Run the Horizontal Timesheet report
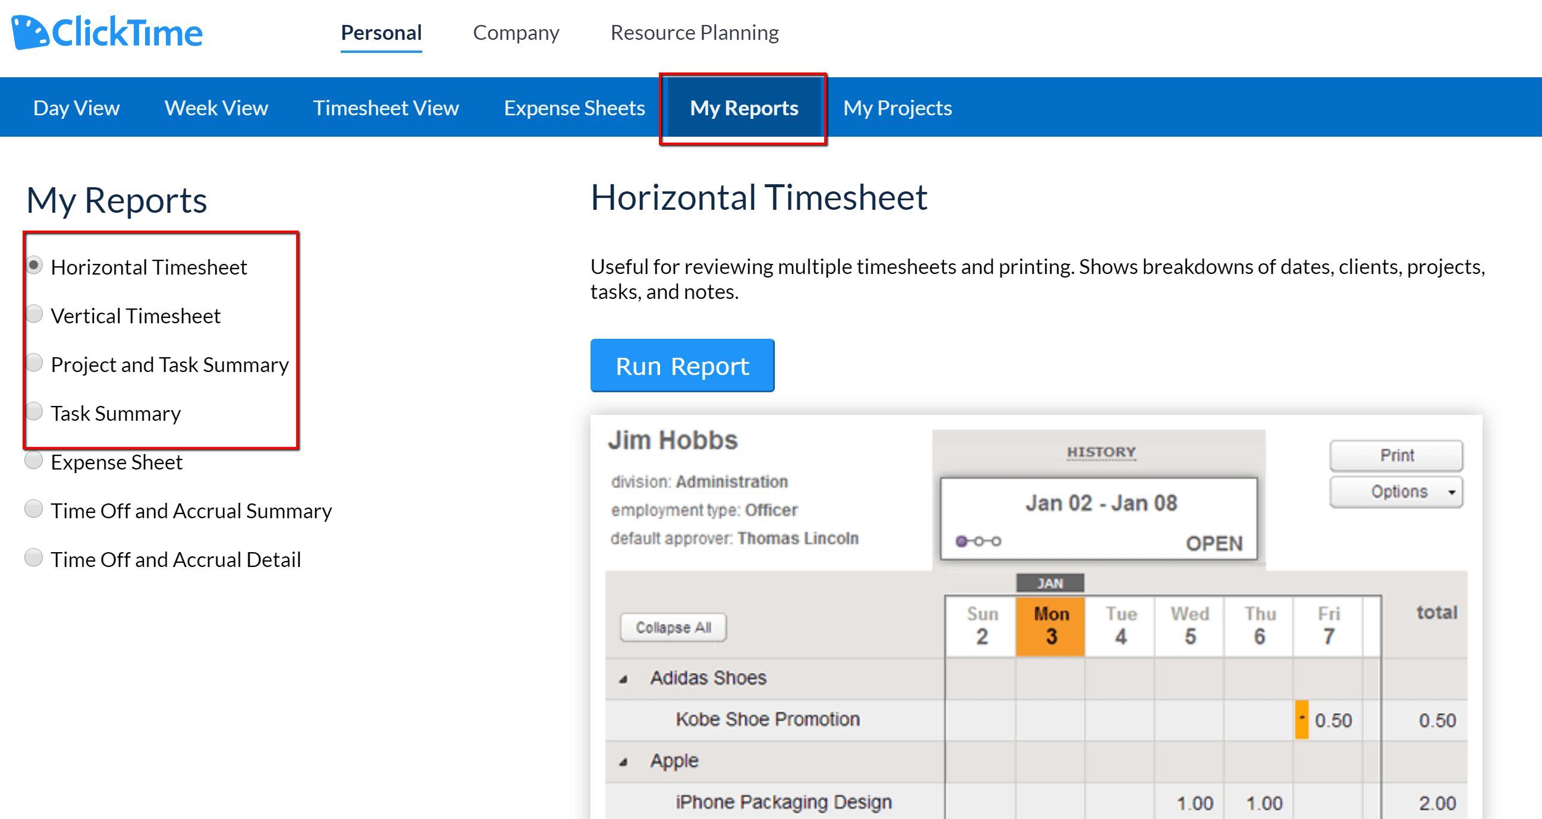1542x819 pixels. tap(682, 366)
